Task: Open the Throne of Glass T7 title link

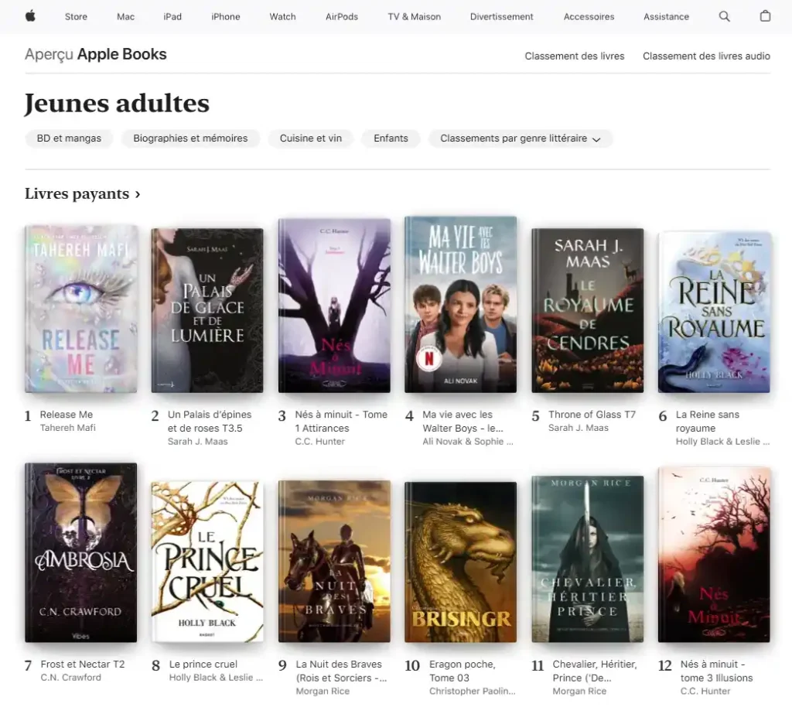Action: pyautogui.click(x=592, y=415)
